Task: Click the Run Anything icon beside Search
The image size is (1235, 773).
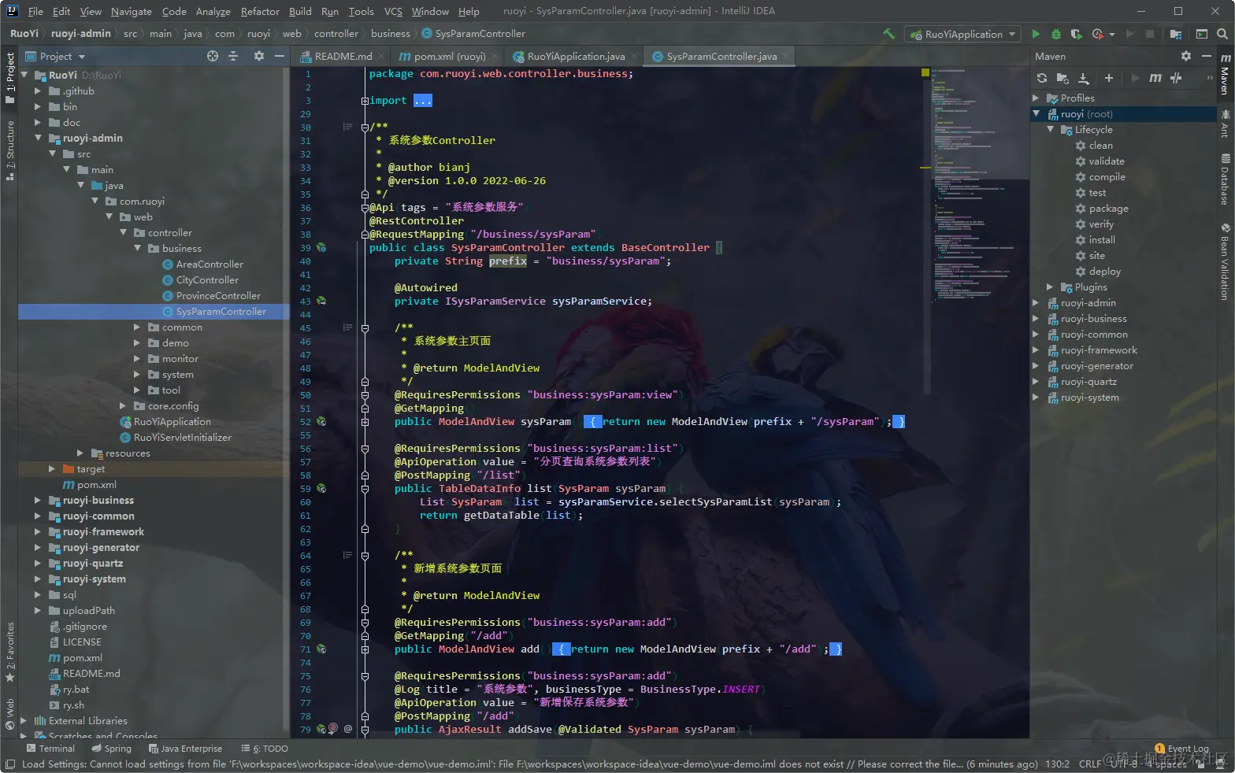Action: (x=1202, y=34)
